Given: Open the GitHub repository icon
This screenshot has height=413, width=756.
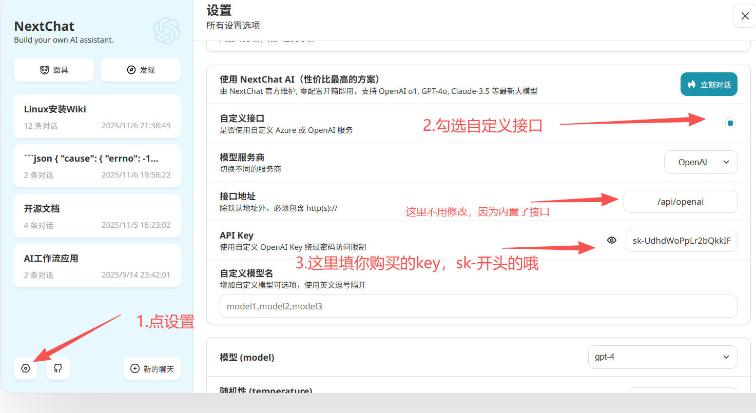Looking at the screenshot, I should [58, 368].
